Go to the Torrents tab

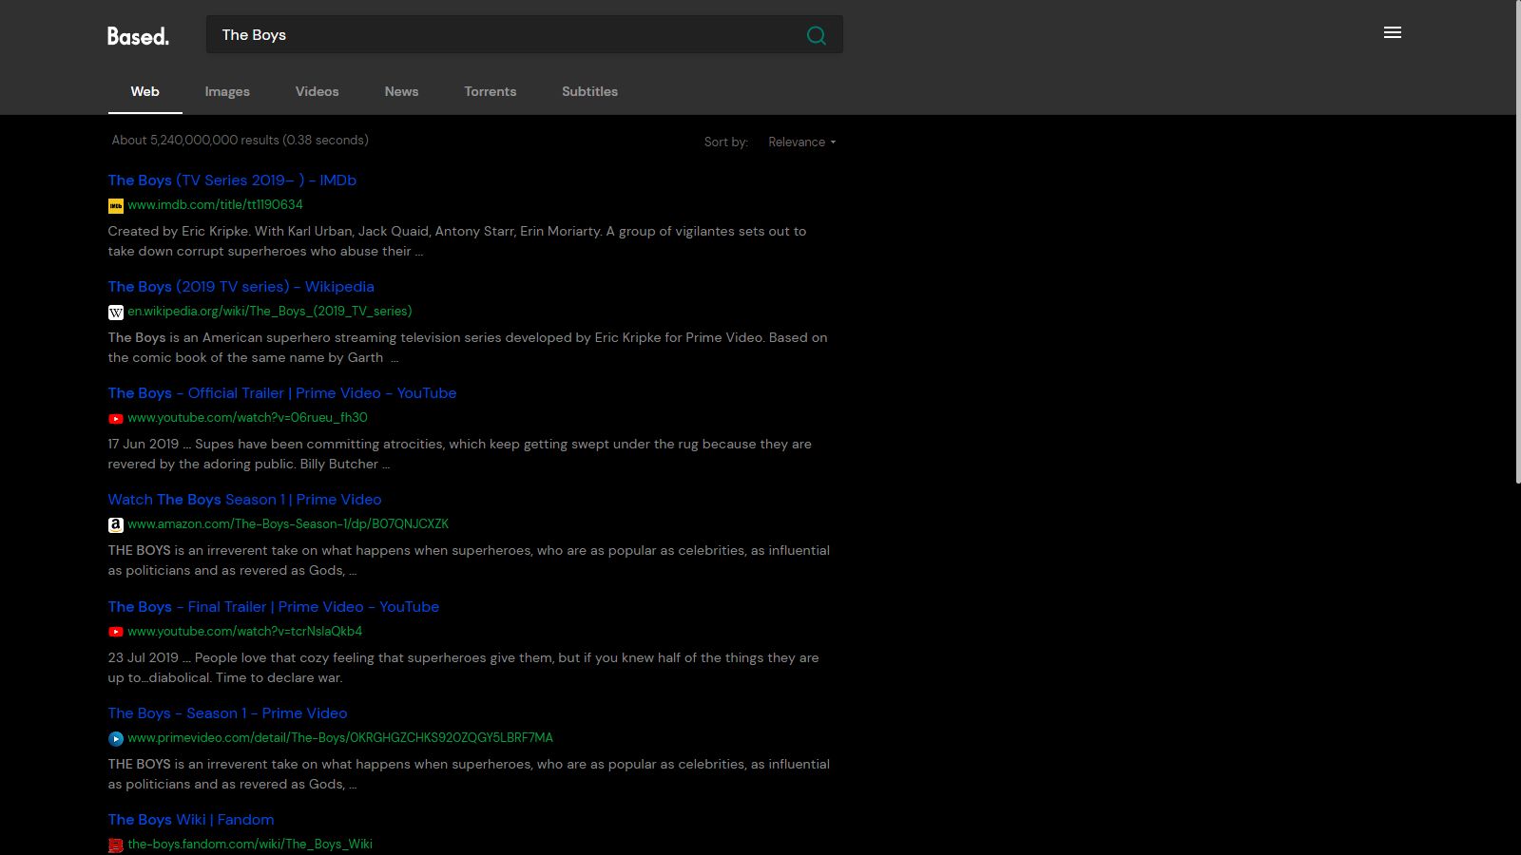click(x=491, y=91)
